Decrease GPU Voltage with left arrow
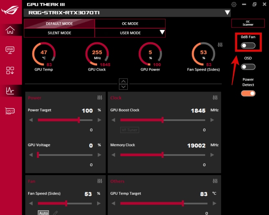269x215 pixels. point(31,155)
